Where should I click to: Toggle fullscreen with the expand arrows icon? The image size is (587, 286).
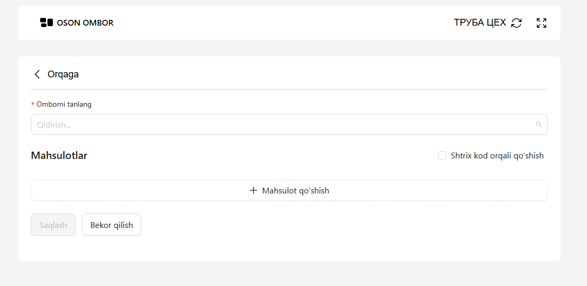542,23
